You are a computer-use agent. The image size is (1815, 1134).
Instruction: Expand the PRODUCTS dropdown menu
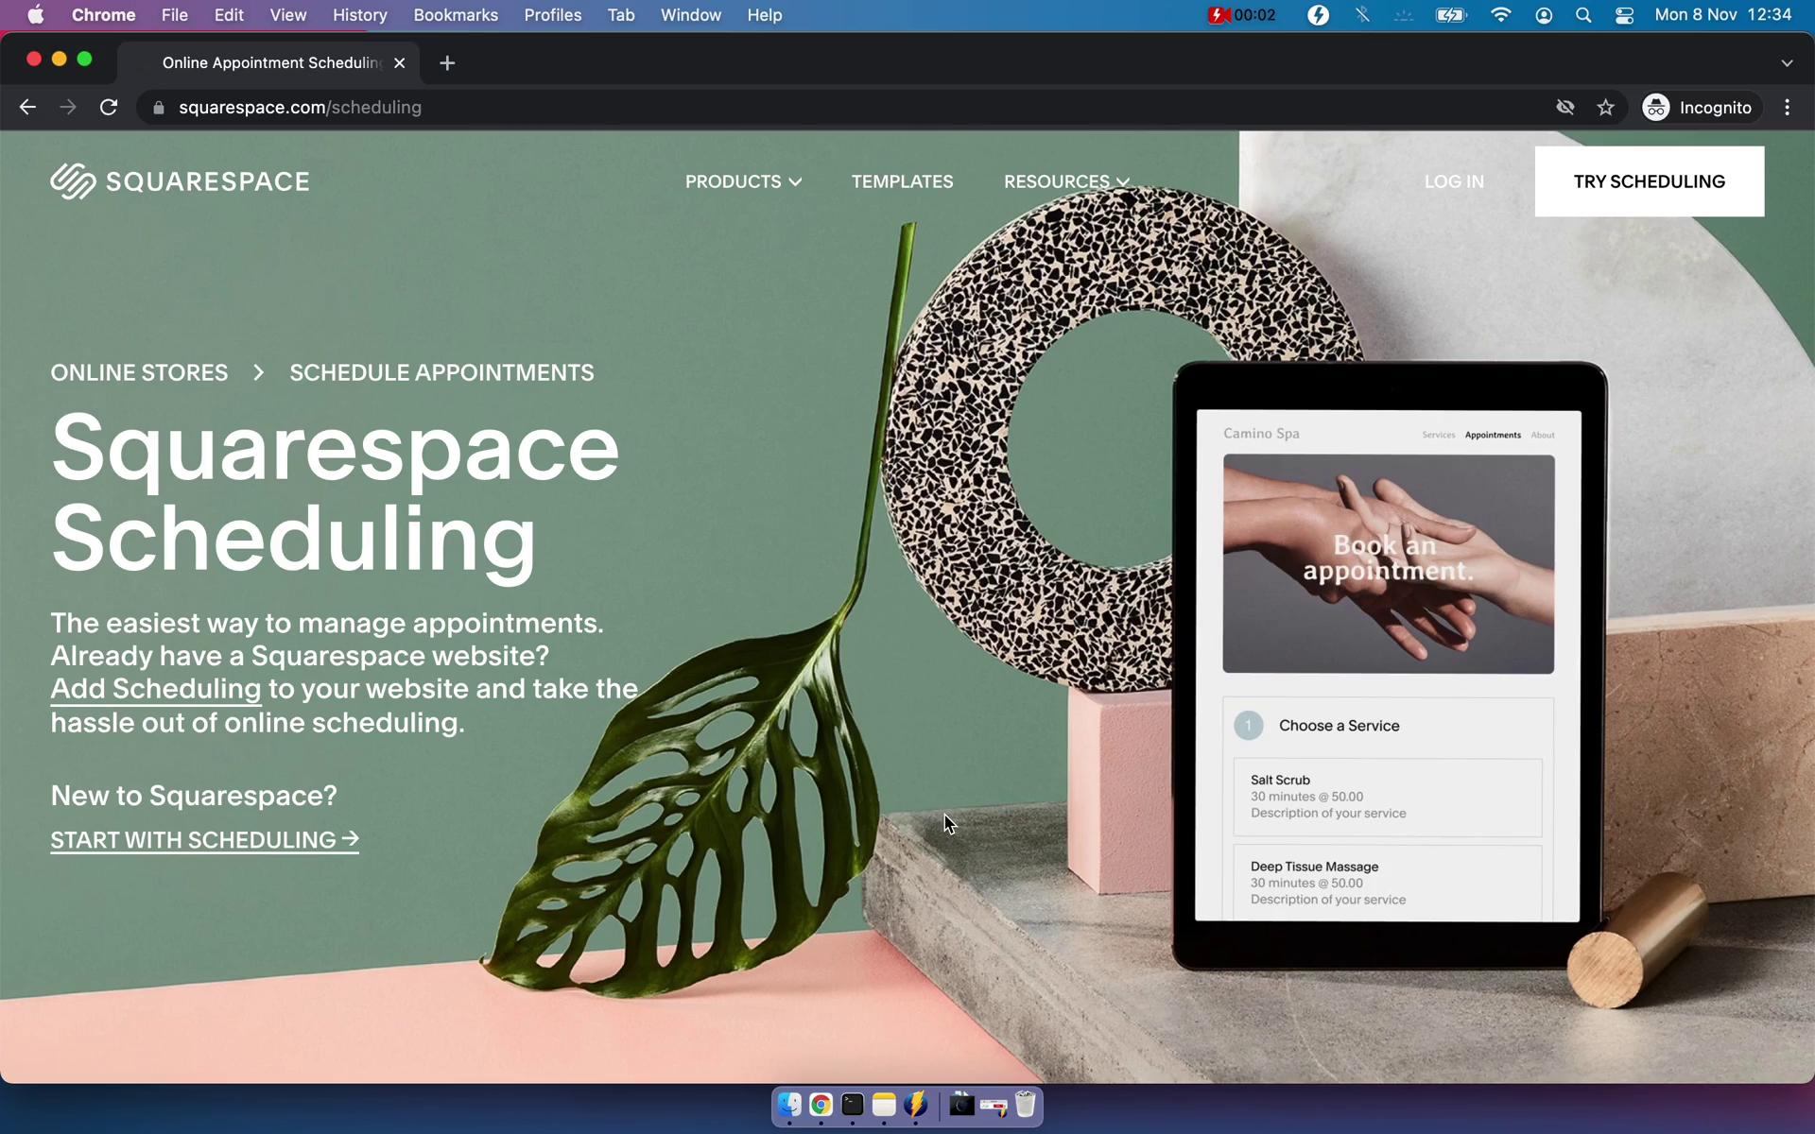pos(742,181)
